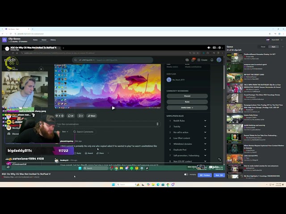This screenshot has height=214, width=286.
Task: Click the gear icon atop the video
Action: (x=219, y=48)
